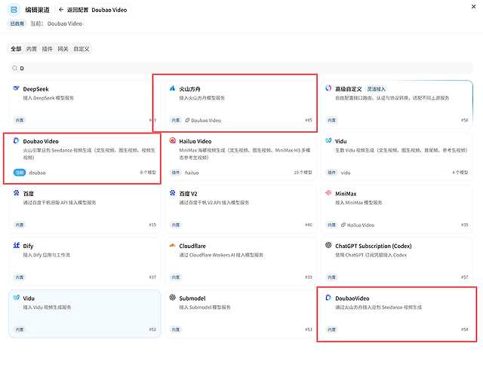Click '接入 DeepSeek 模型服务' description text
The width and height of the screenshot is (483, 377).
tap(48, 98)
